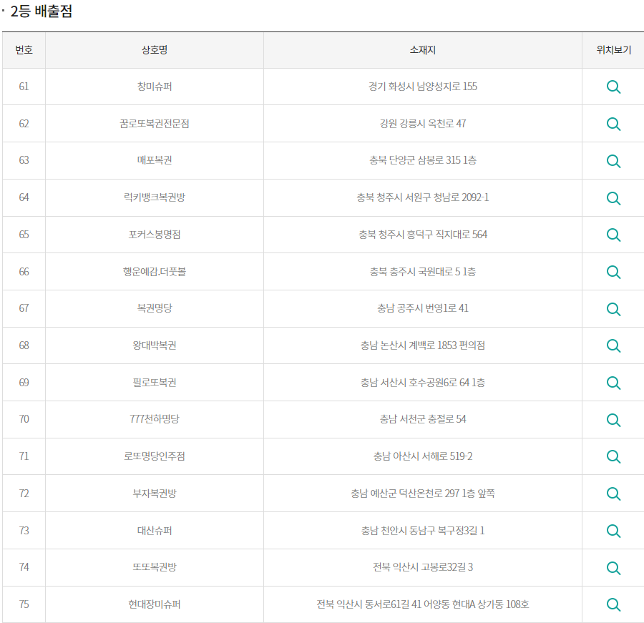Select address 충남 논산시 계백로 1853 편의점

pos(423,345)
